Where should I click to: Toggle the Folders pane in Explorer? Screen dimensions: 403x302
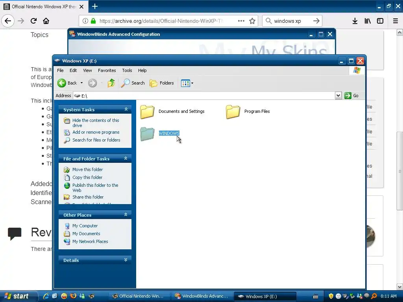point(162,83)
